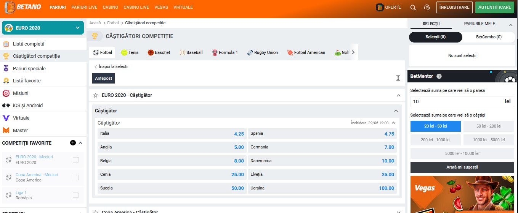Screen dimensions: 518x213
Task: Tick the Copa America - Meciuri checkbox
Action: [x=75, y=177]
